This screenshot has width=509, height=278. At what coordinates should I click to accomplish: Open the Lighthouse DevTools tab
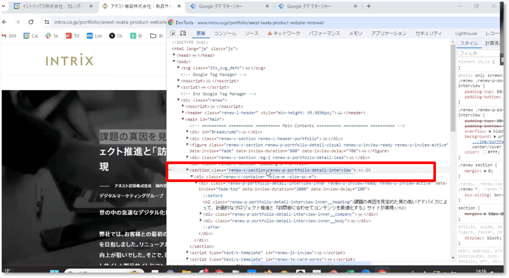point(466,33)
